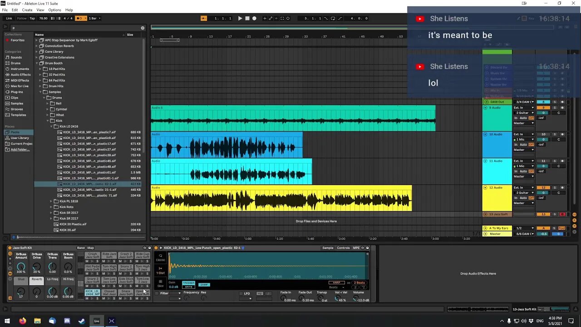This screenshot has height=327, width=581.
Task: Open the View menu
Action: point(40,10)
